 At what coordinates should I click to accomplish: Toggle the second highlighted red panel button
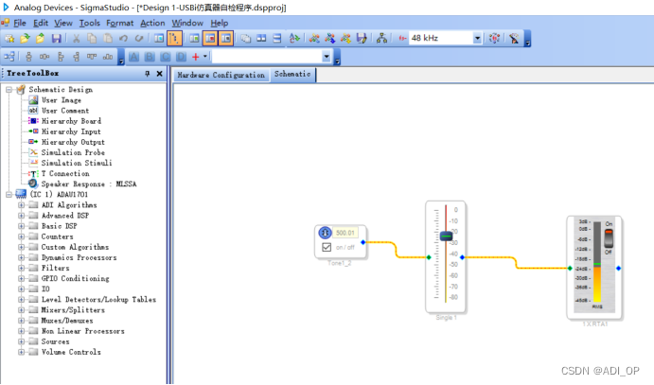225,39
